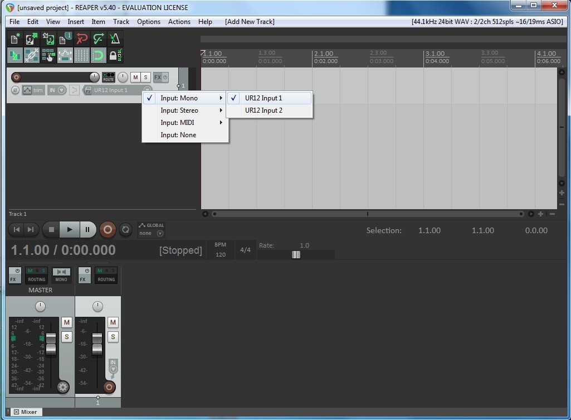Solo Track 1 in track panel

click(x=145, y=78)
